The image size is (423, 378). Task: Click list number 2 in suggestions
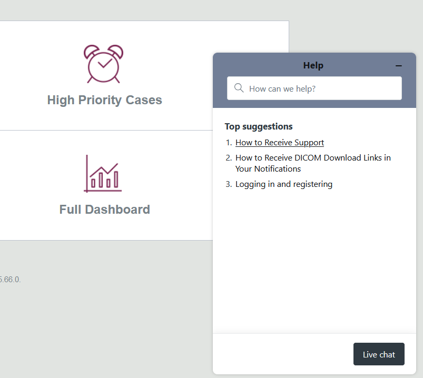[229, 158]
